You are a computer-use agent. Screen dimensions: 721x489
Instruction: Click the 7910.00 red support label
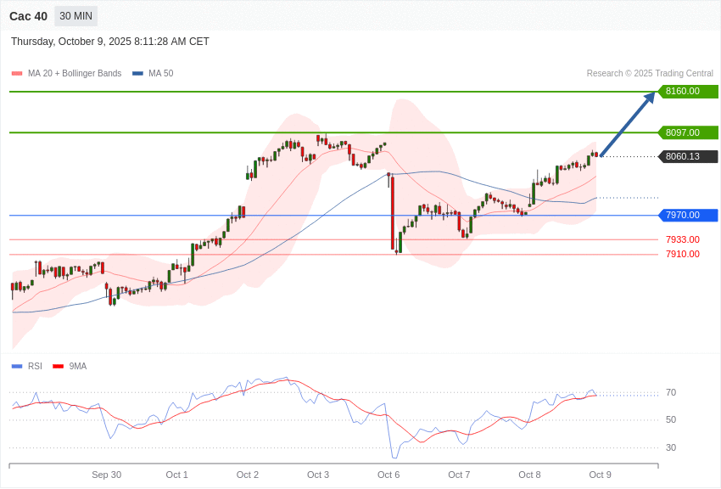682,254
